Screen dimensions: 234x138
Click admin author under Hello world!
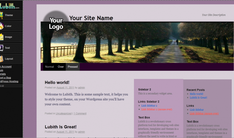(x=81, y=88)
